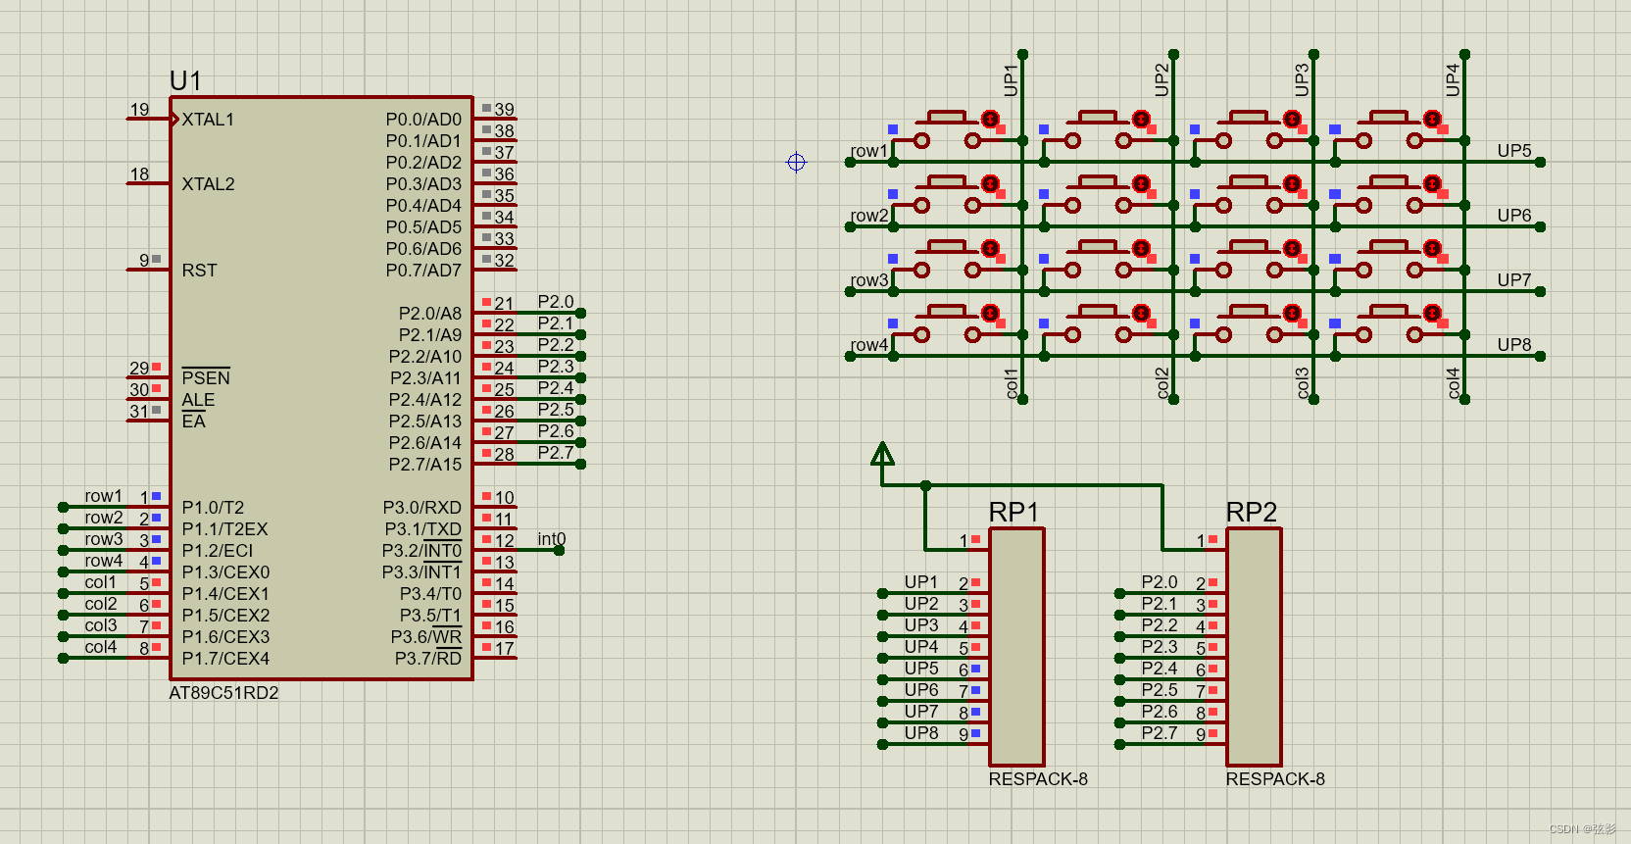Click the P2.7 net label beside U1 pin 28
This screenshot has width=1631, height=844.
(x=556, y=453)
